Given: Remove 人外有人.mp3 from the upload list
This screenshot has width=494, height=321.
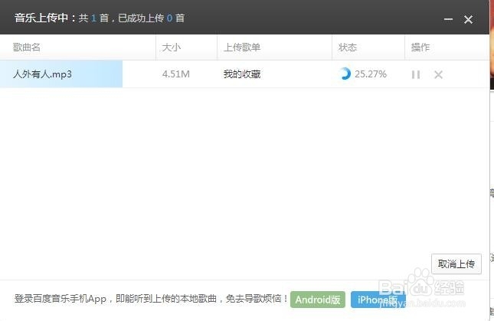Looking at the screenshot, I should coord(438,74).
